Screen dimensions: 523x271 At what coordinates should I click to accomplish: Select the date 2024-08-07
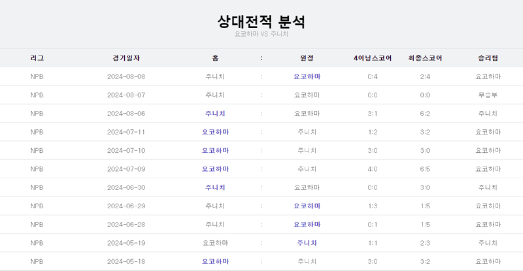126,95
